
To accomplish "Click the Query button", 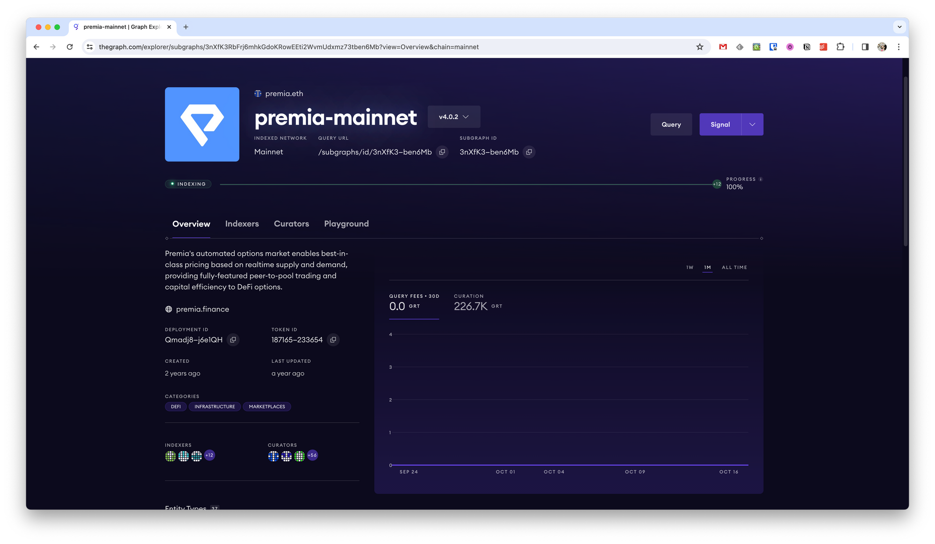I will pyautogui.click(x=671, y=125).
